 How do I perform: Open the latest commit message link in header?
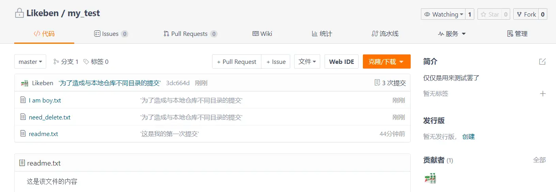109,83
